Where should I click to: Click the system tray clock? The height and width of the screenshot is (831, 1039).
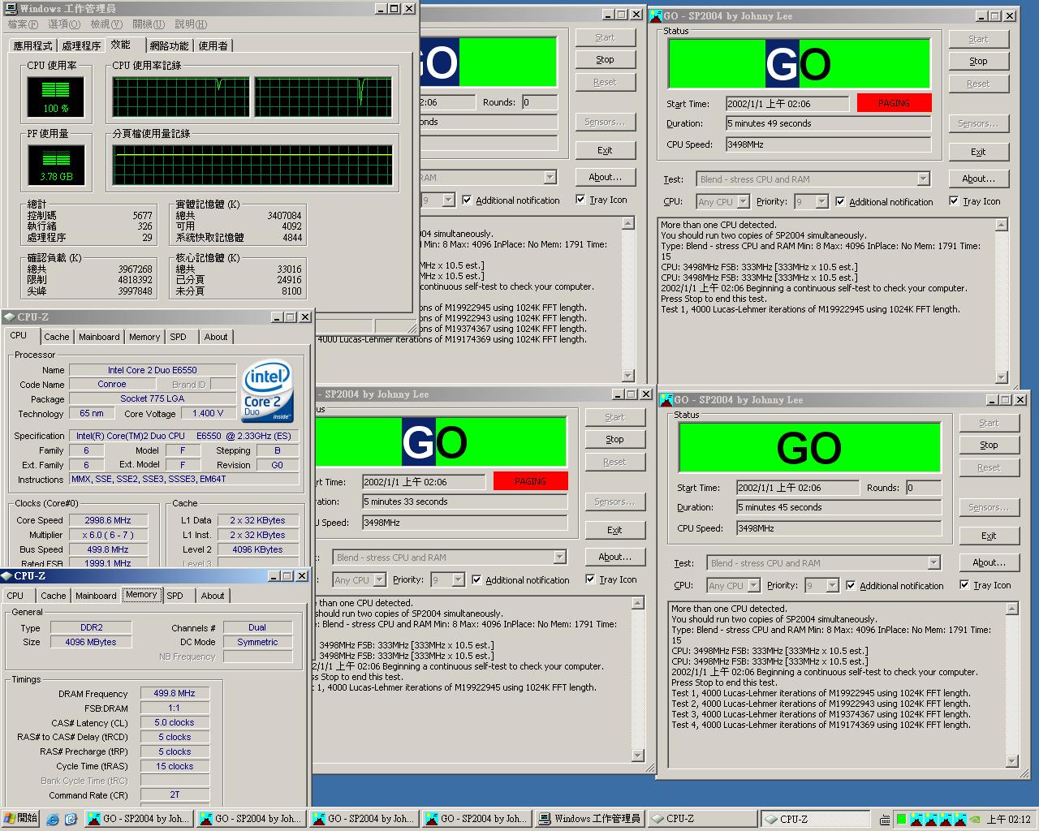click(1009, 820)
